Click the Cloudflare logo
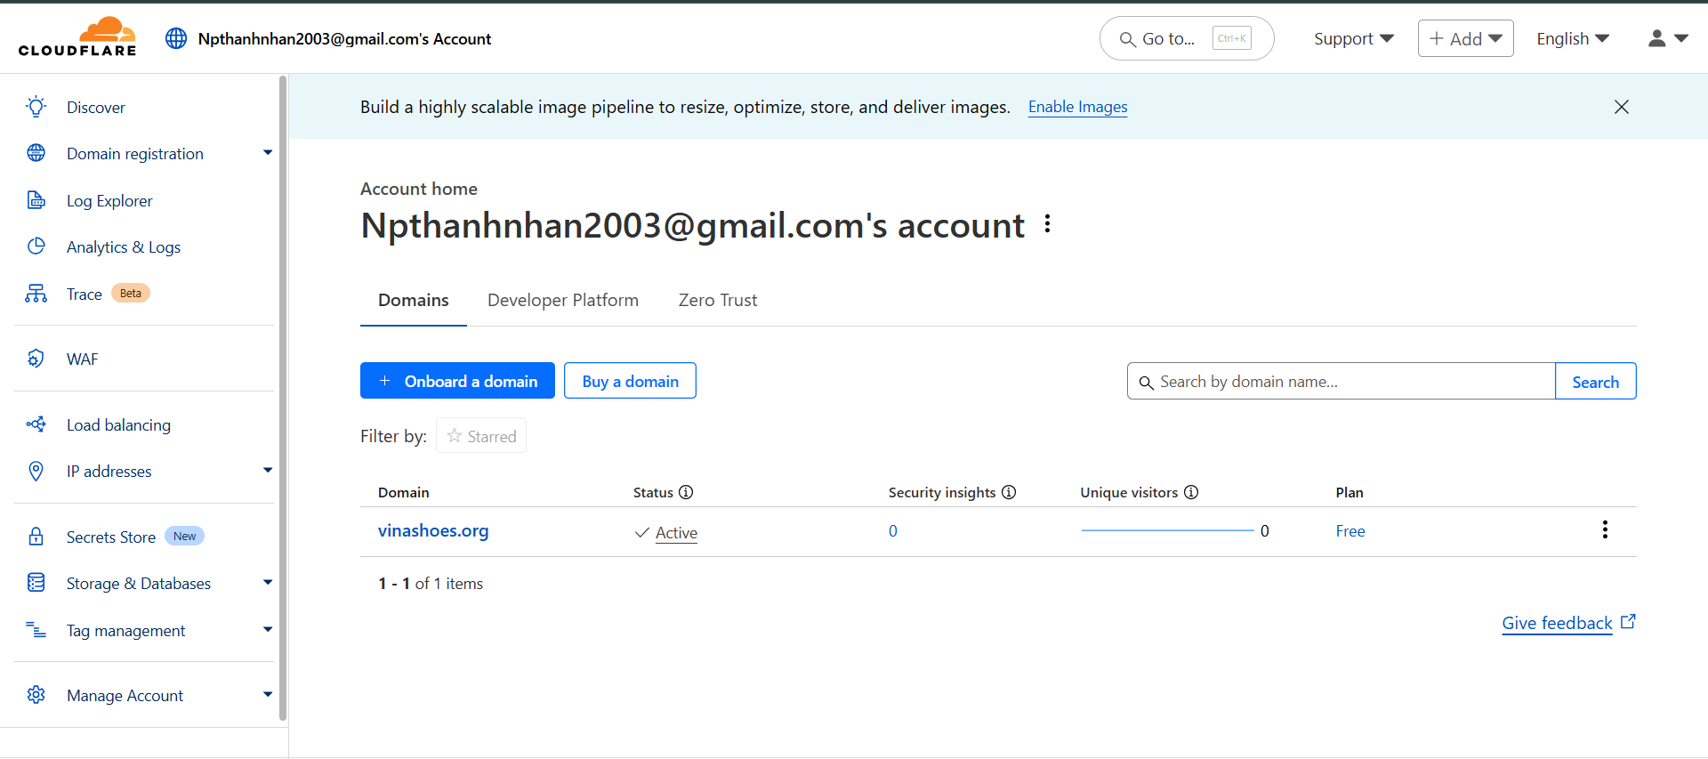Image resolution: width=1708 pixels, height=759 pixels. (77, 36)
